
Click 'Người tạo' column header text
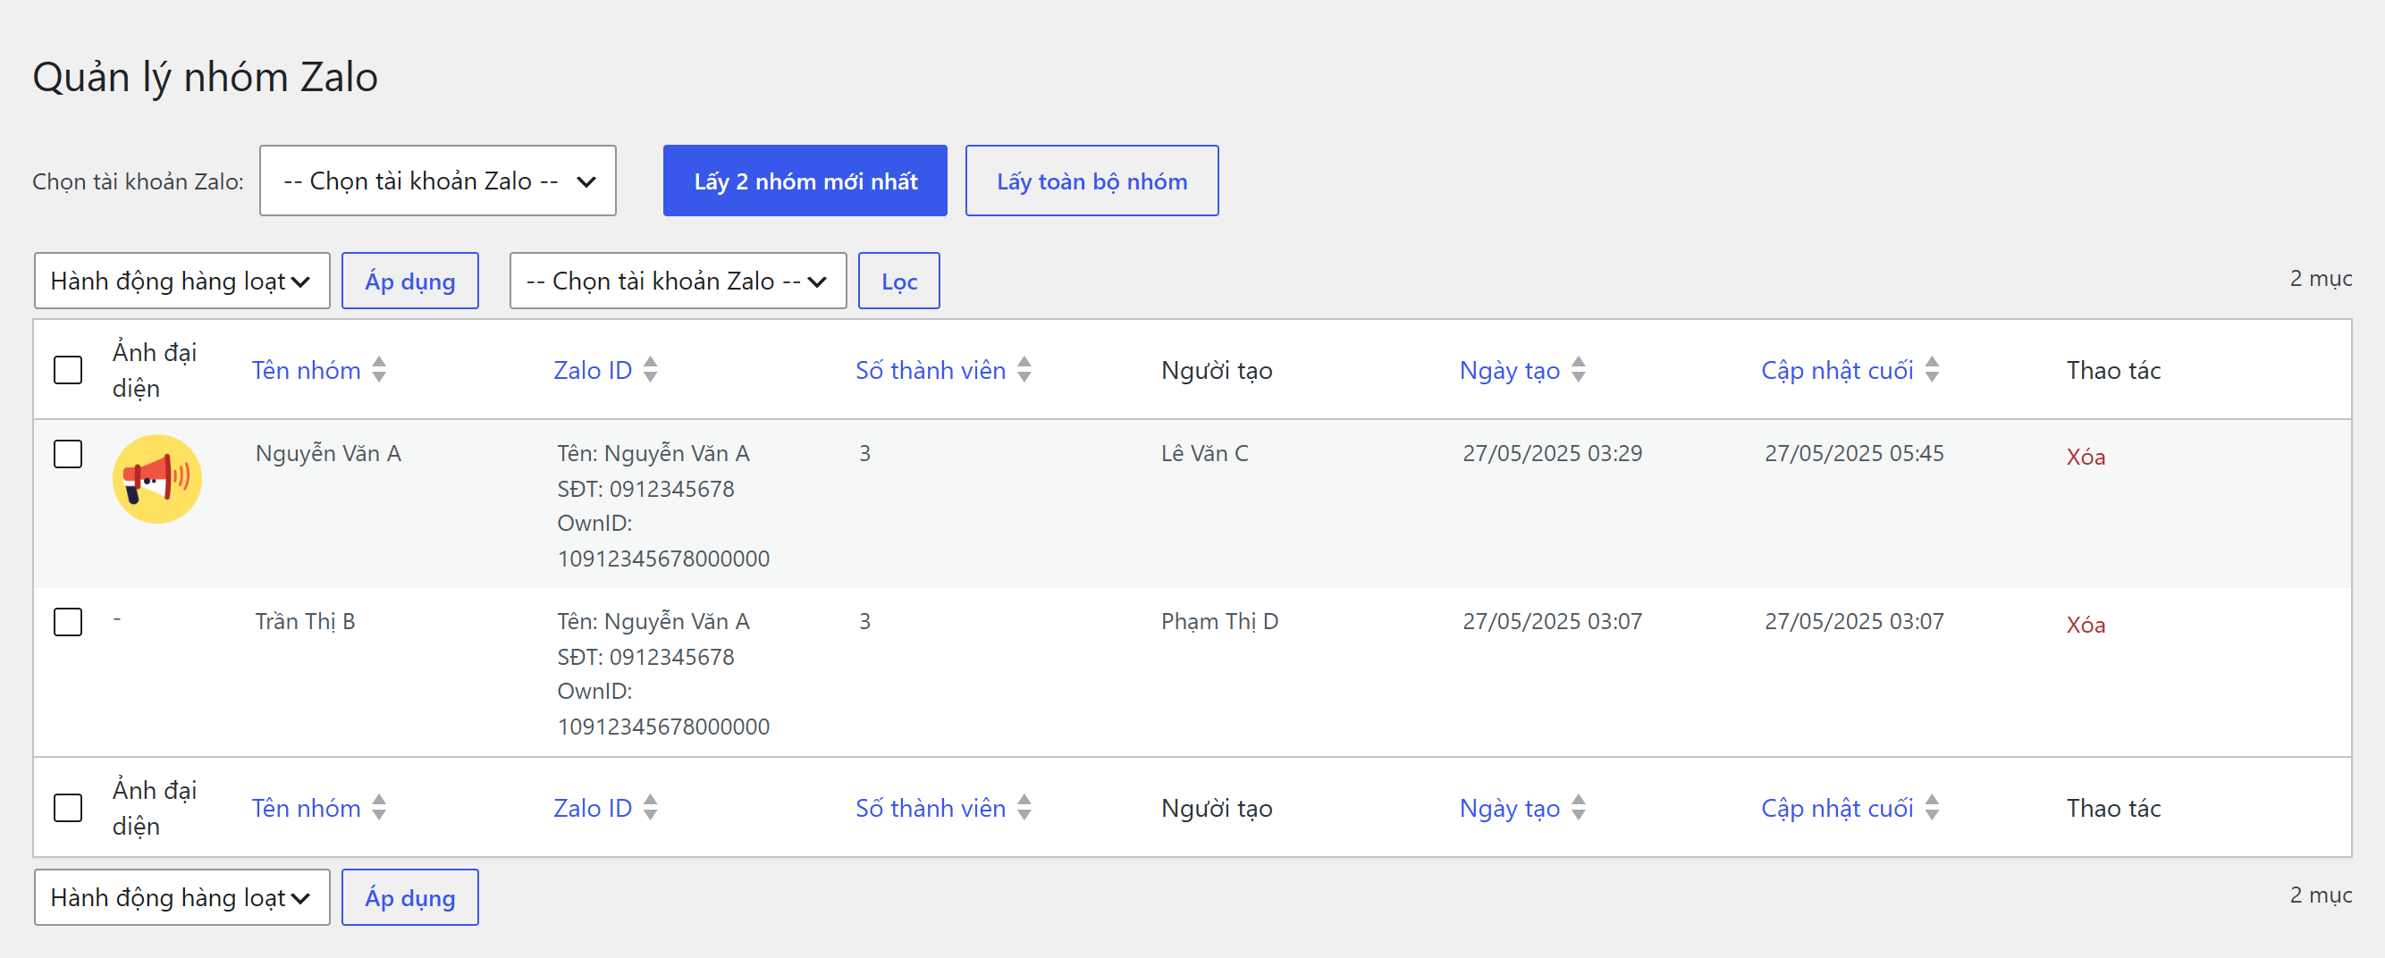click(x=1217, y=370)
